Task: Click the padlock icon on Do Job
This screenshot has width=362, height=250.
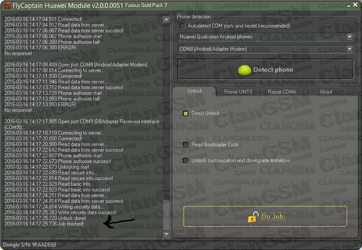Action: [253, 217]
